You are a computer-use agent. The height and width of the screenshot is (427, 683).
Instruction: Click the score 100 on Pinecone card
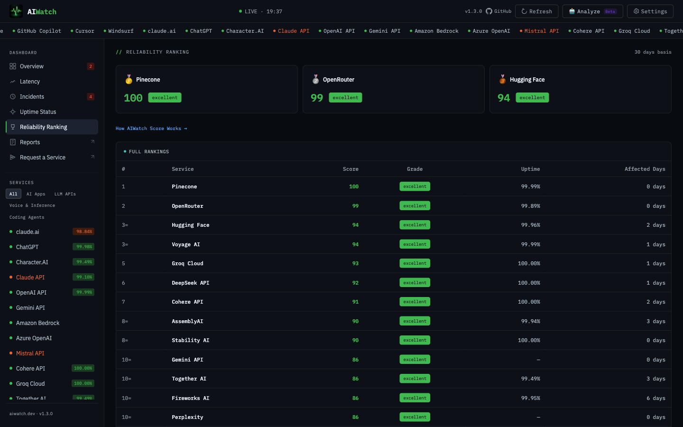[x=133, y=98]
